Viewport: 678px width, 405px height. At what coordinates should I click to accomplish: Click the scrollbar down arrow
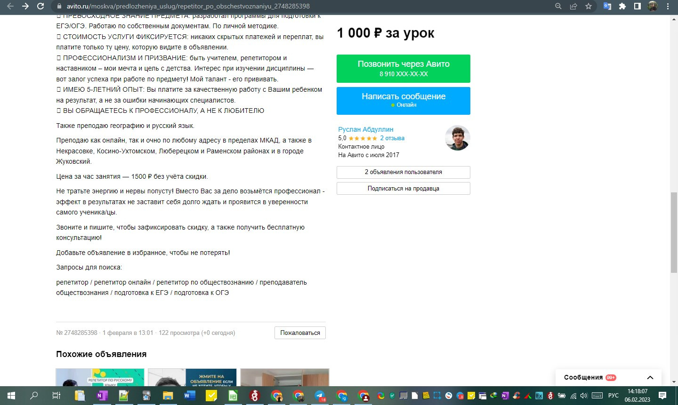[674, 382]
